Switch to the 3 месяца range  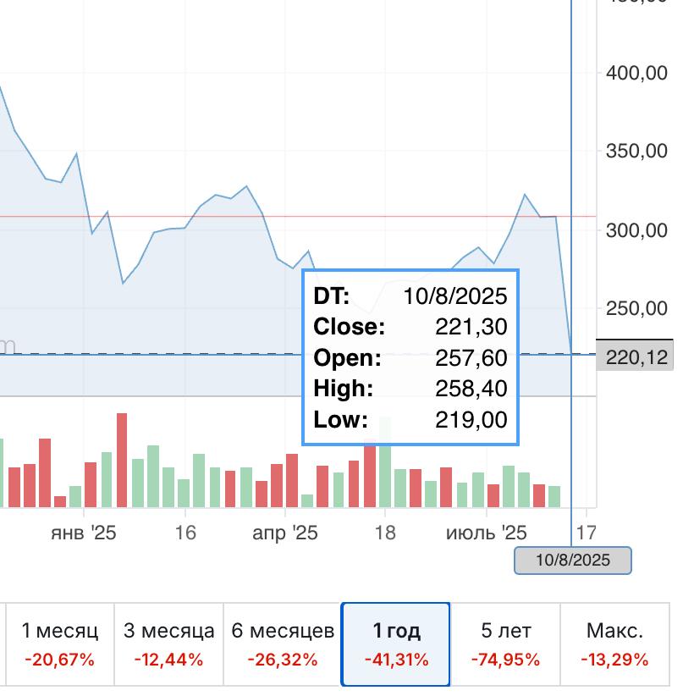click(x=168, y=644)
